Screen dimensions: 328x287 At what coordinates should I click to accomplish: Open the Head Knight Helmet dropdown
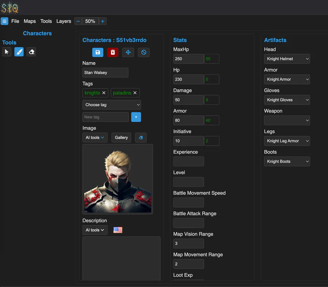click(287, 59)
